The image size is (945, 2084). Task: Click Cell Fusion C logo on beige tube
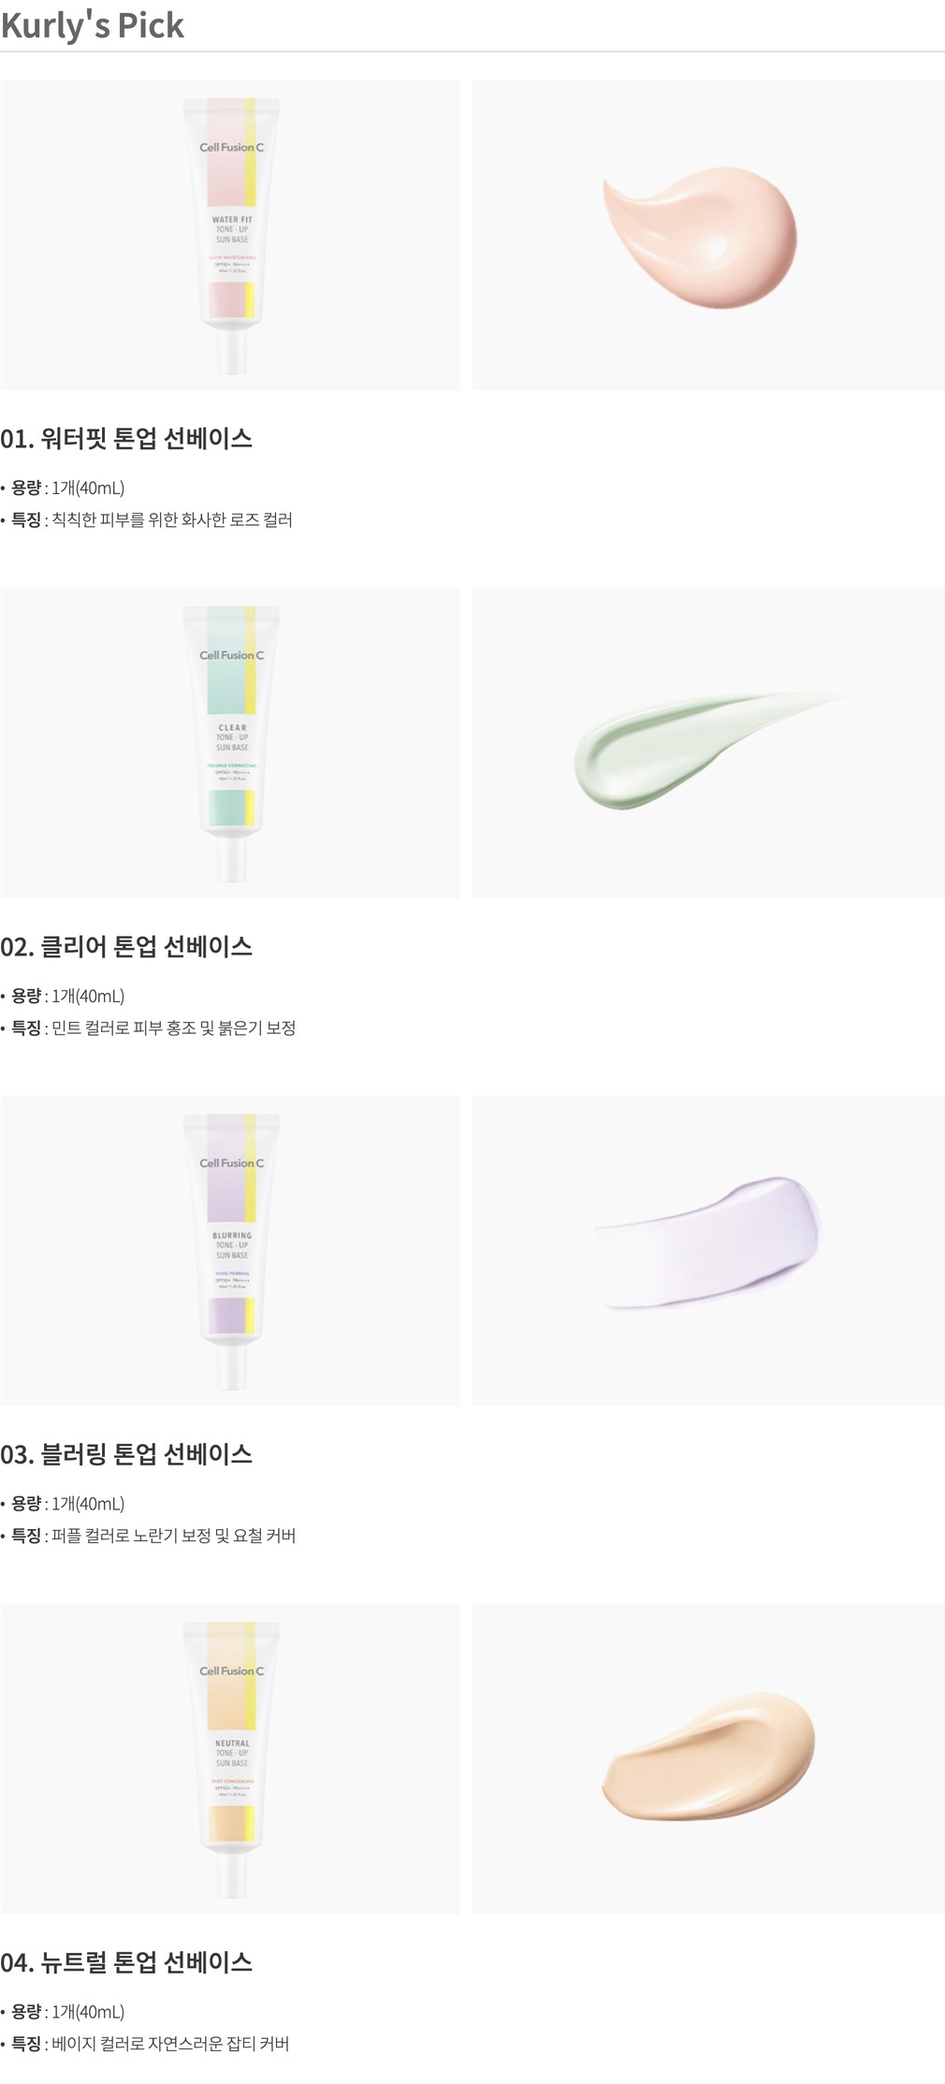point(231,1670)
